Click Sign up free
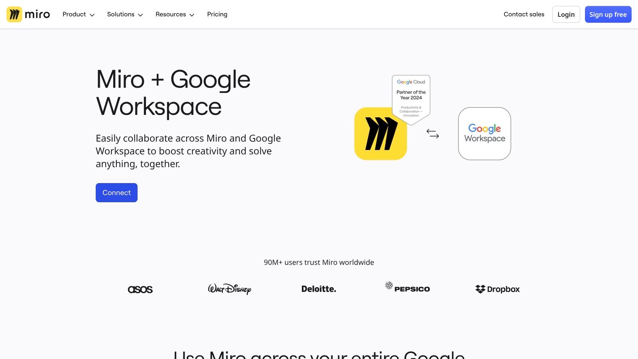Screen dimensions: 638x359 coord(608,14)
